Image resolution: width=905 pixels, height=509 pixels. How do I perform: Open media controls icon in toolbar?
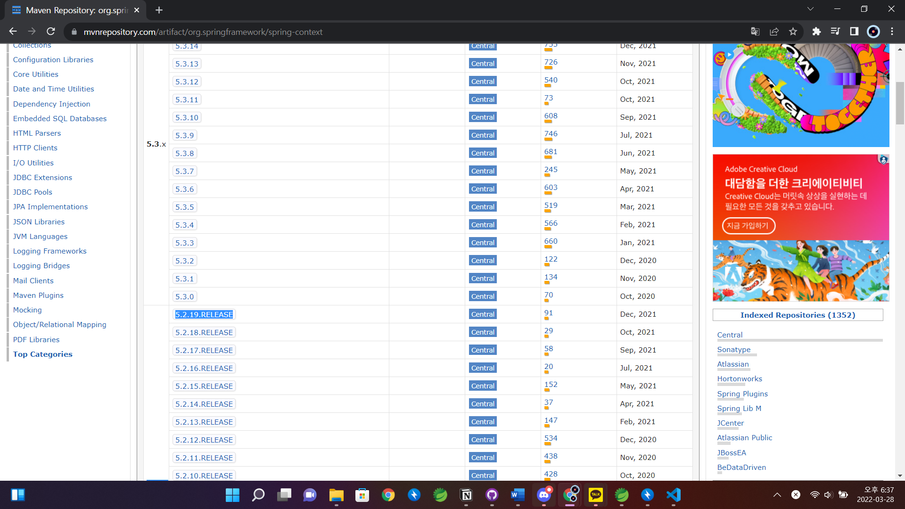pos(835,32)
